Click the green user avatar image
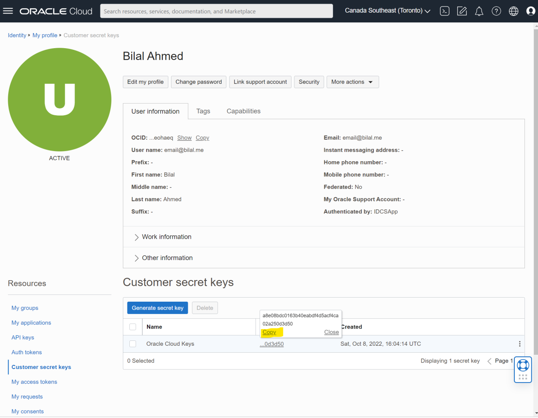538x418 pixels. pyautogui.click(x=60, y=100)
